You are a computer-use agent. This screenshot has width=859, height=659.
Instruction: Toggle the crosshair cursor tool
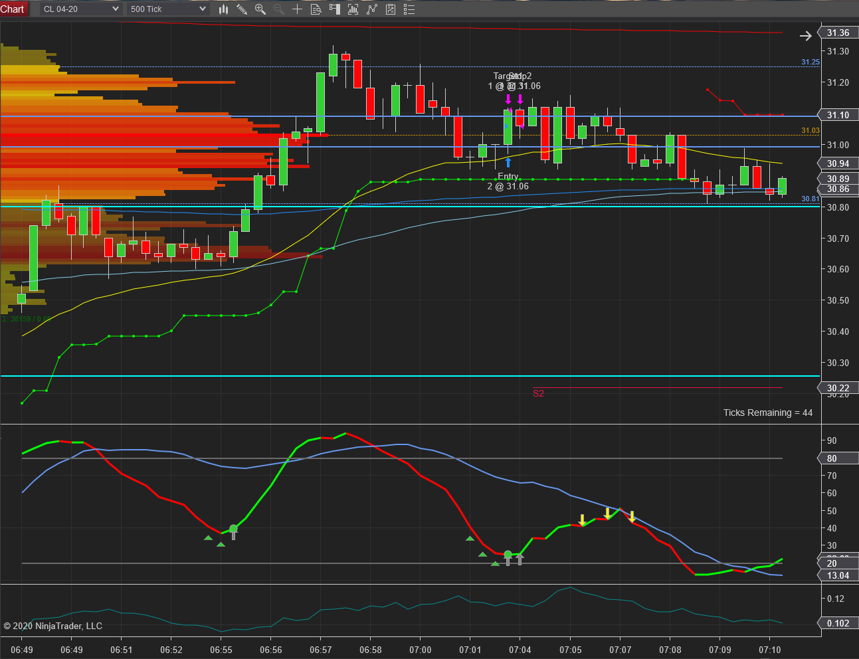click(298, 9)
